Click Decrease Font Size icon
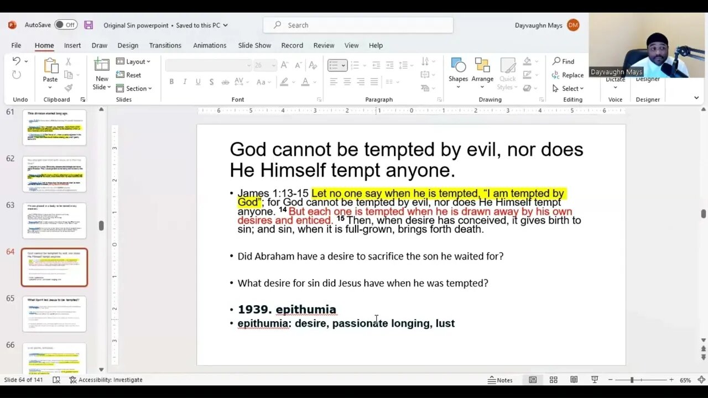The width and height of the screenshot is (708, 398). (x=298, y=65)
